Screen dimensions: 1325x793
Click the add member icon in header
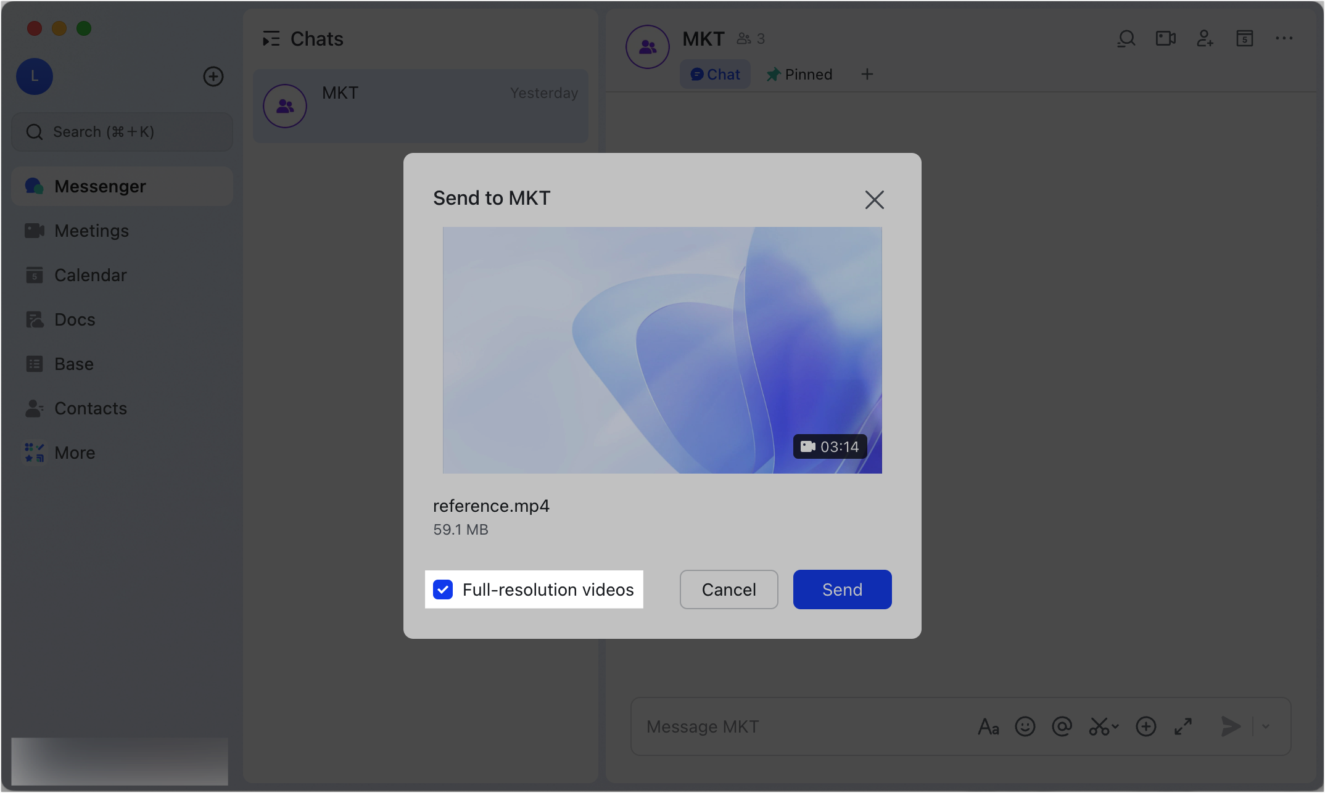1205,39
